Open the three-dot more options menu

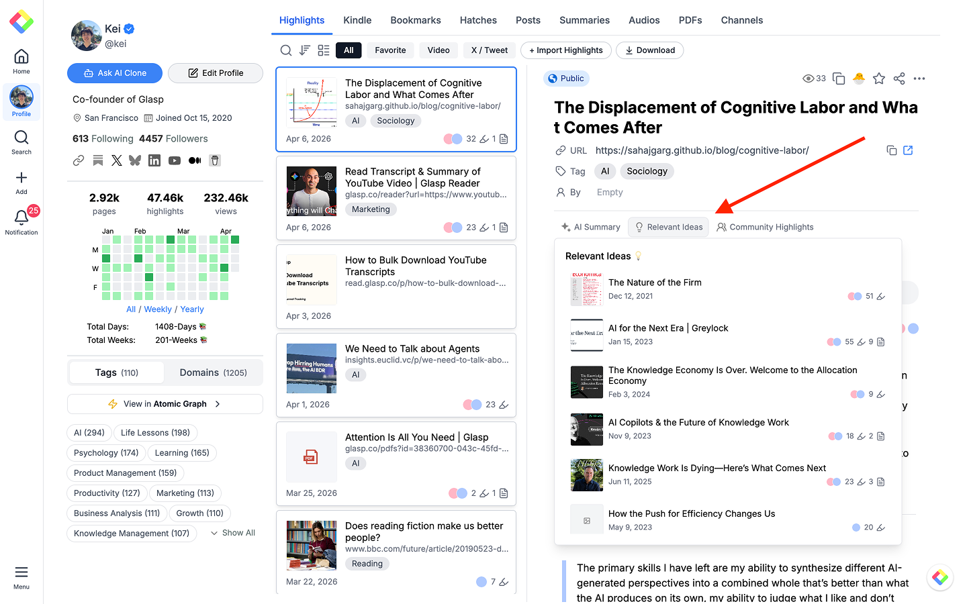coord(919,79)
